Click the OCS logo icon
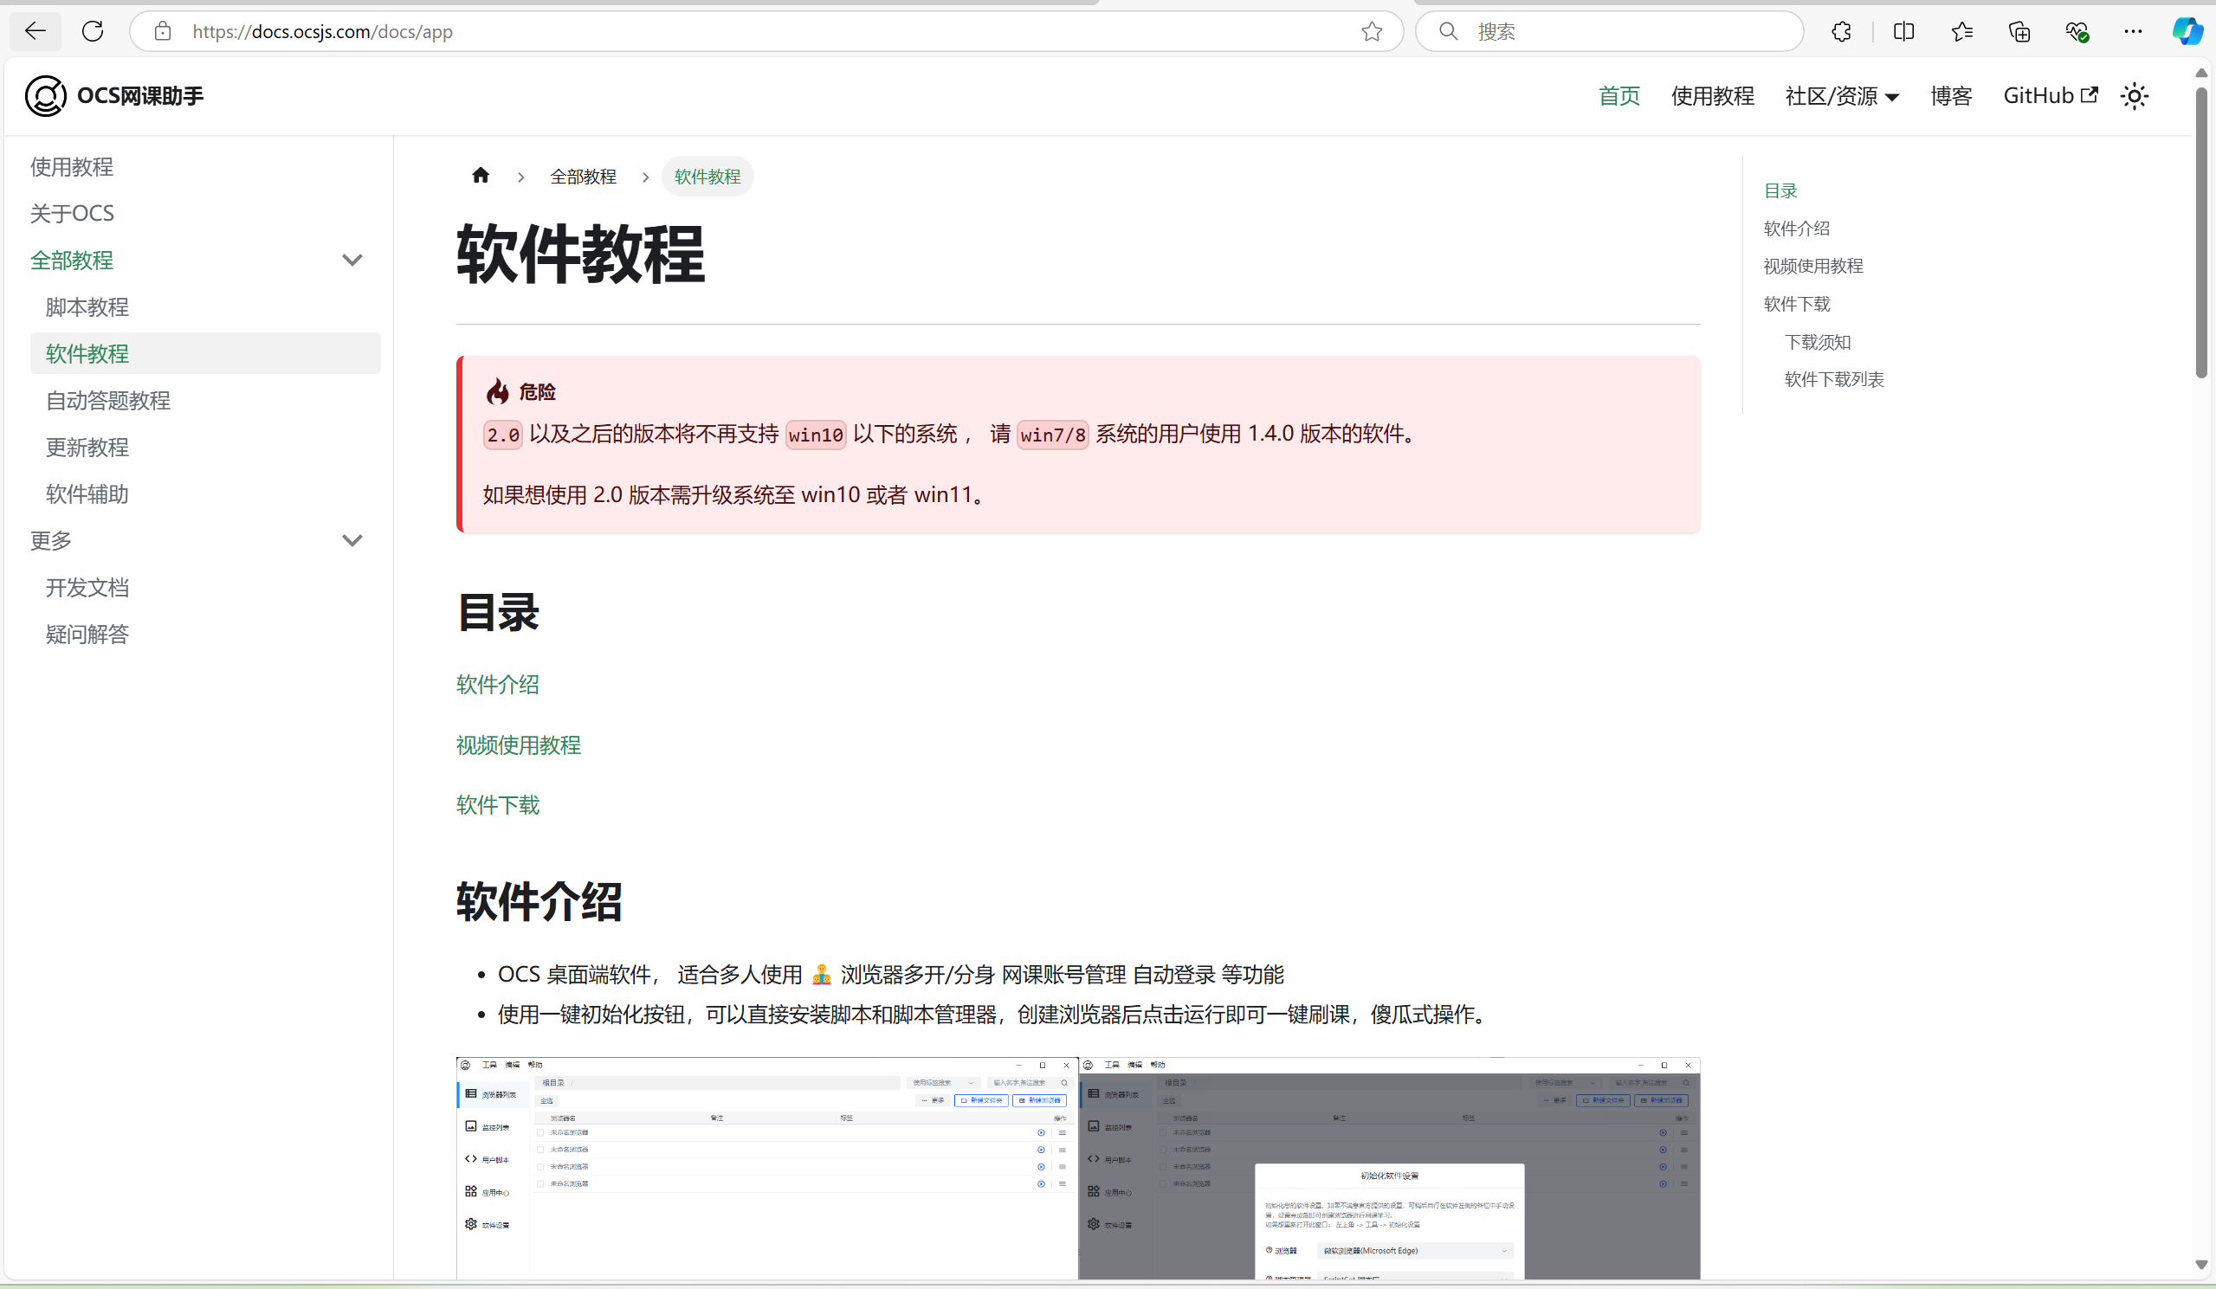 pos(46,96)
